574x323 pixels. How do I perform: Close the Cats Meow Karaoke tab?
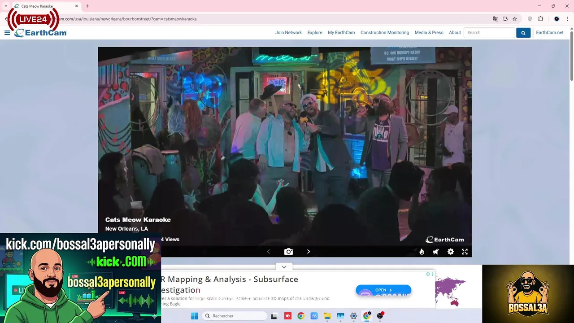[x=76, y=6]
